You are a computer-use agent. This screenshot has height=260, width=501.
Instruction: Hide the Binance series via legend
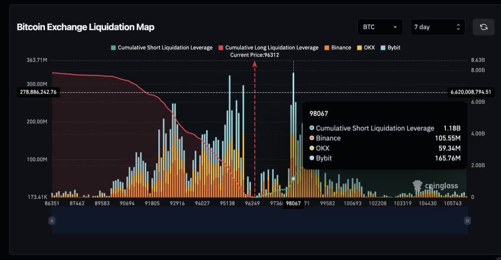[337, 48]
